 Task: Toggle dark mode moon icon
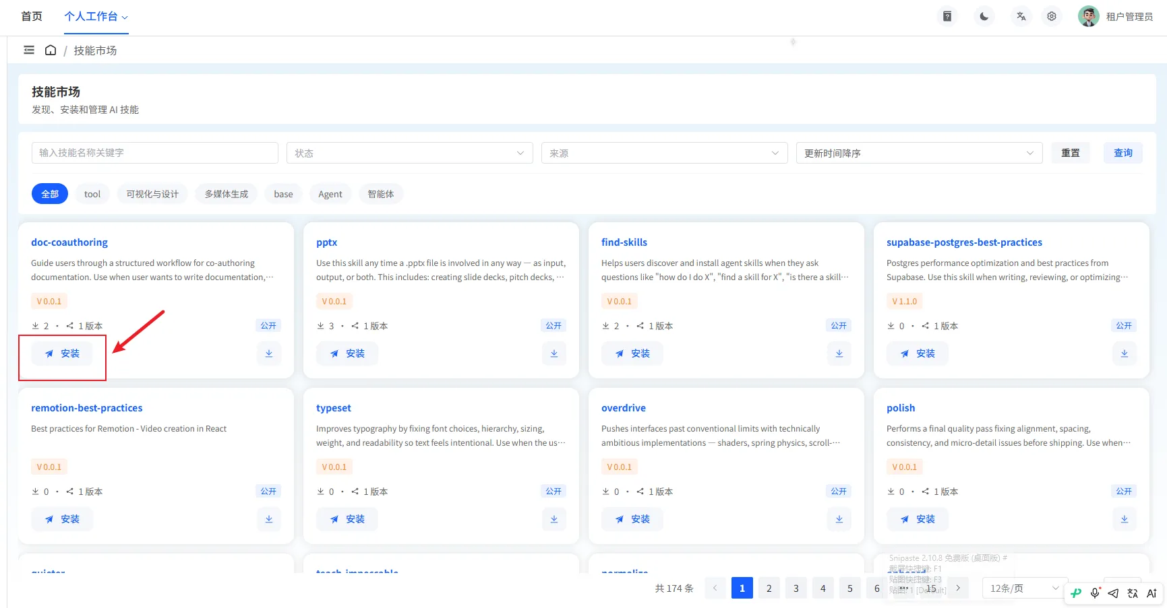tap(984, 16)
